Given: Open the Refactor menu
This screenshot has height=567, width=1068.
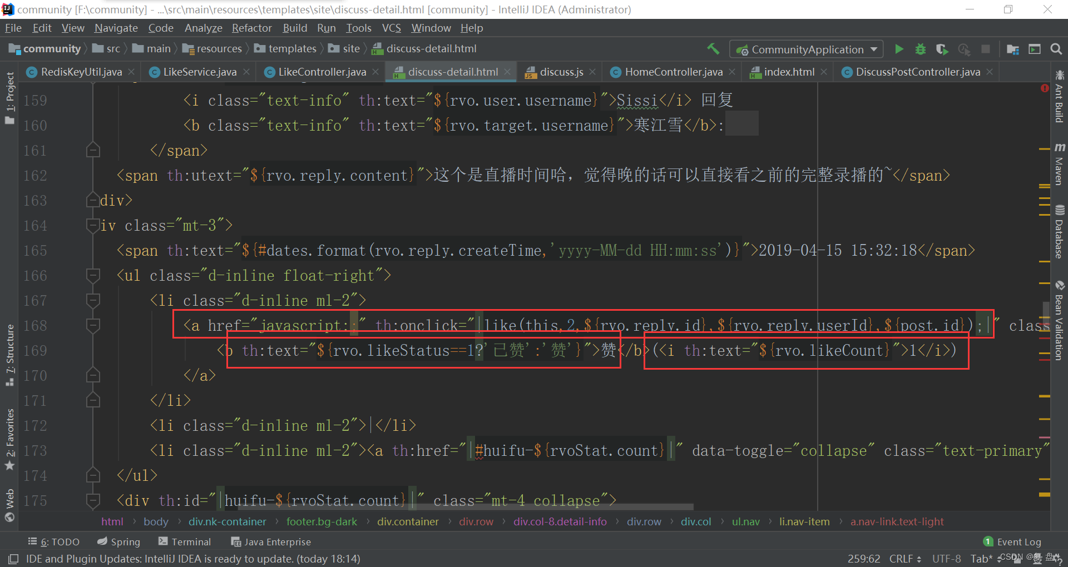Looking at the screenshot, I should click(251, 28).
